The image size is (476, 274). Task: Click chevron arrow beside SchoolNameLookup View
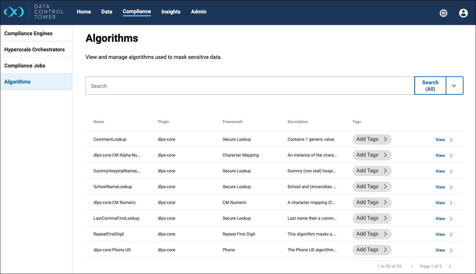(451, 187)
